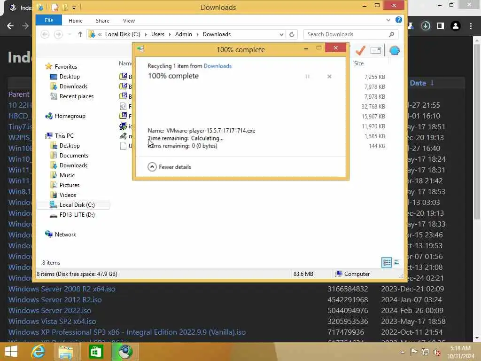481x361 pixels.
Task: Click the blue shell icon in ribbon
Action: pyautogui.click(x=395, y=50)
